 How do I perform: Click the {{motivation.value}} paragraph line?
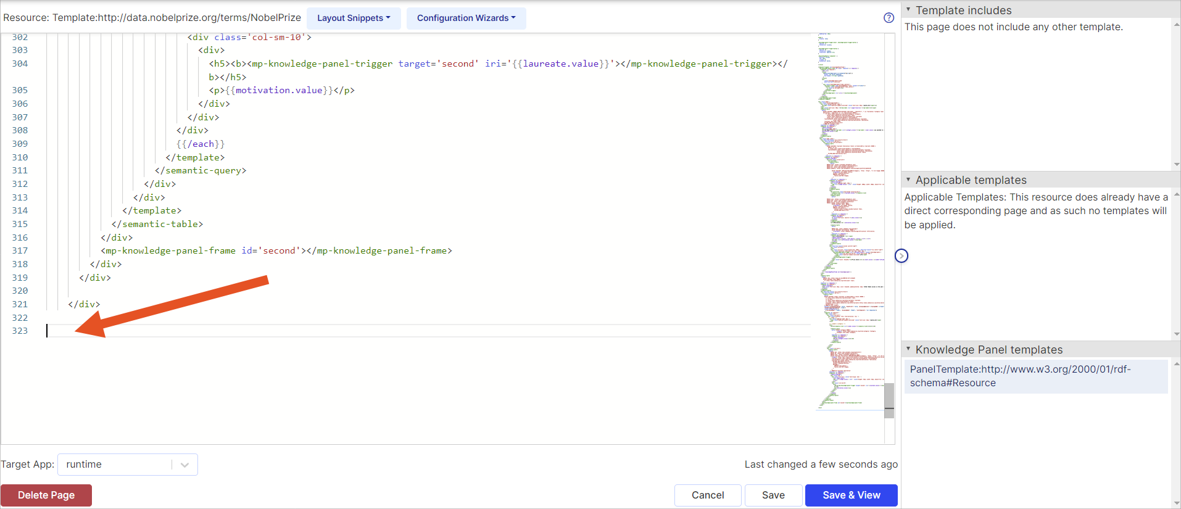coord(281,90)
